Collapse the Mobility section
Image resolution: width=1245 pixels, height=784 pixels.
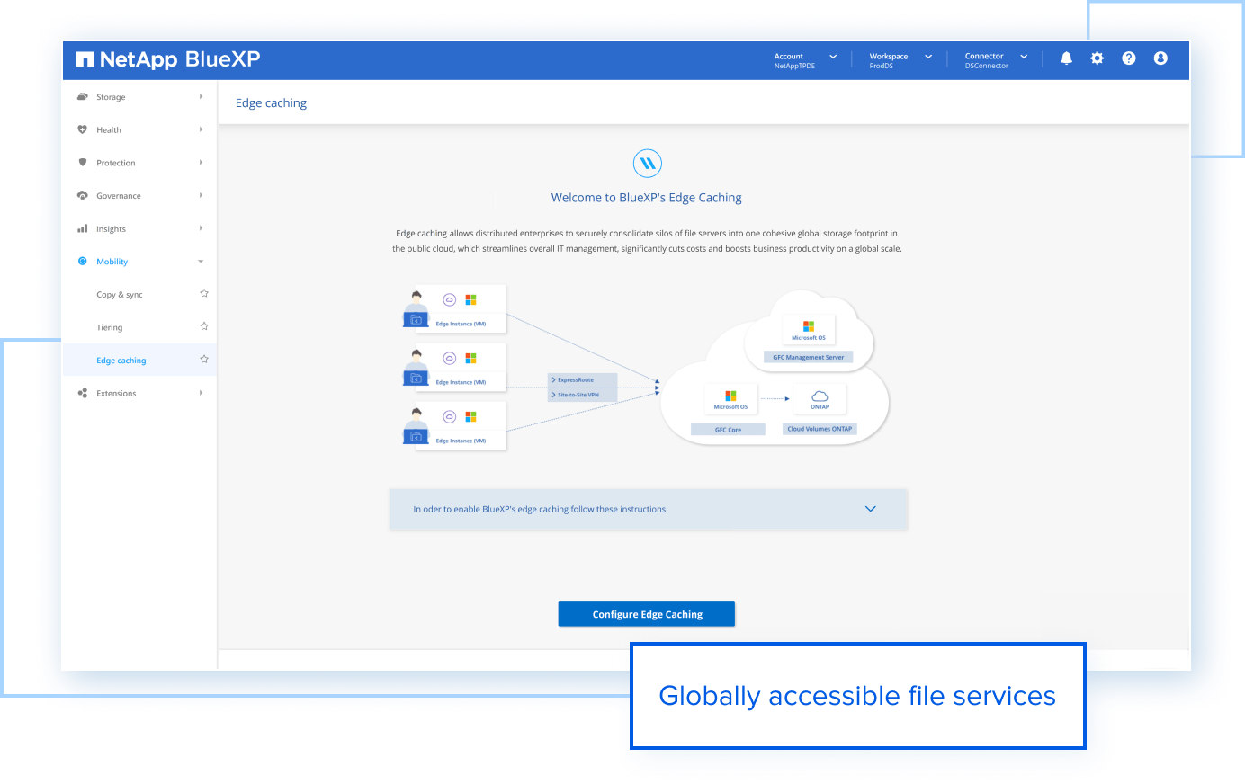tap(200, 261)
